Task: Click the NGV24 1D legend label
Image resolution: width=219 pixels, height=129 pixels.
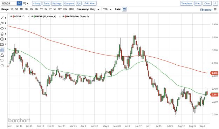Action: (x=19, y=17)
